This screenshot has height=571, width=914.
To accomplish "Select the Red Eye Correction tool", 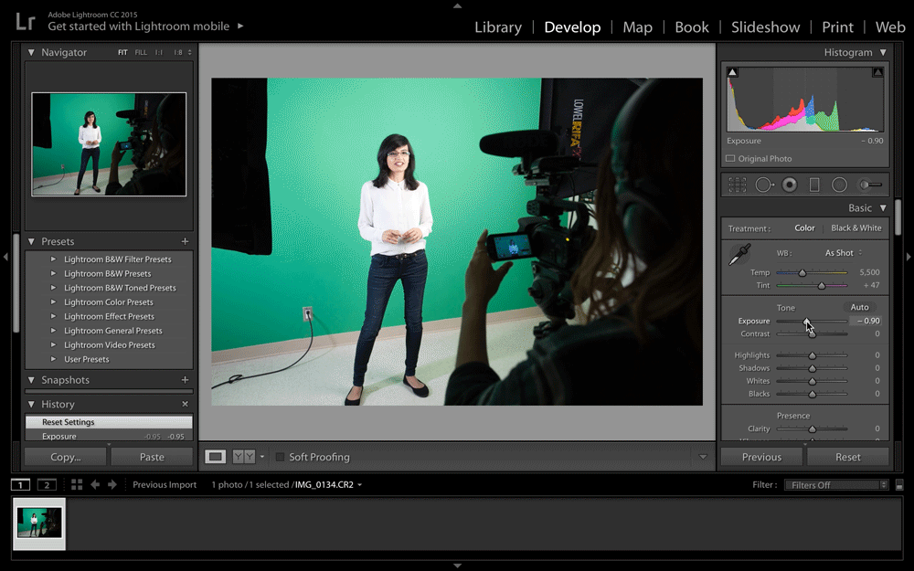I will pyautogui.click(x=790, y=185).
